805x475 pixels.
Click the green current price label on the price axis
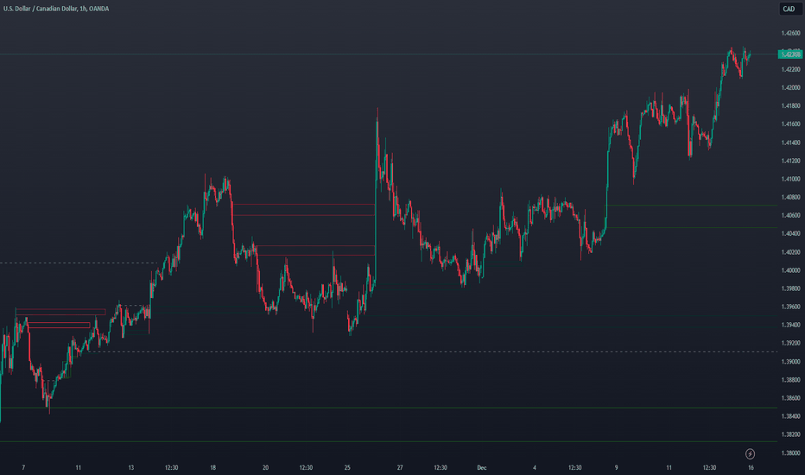point(790,54)
